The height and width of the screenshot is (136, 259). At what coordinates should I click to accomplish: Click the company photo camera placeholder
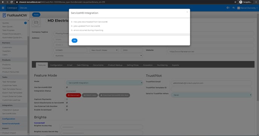click(x=36, y=22)
